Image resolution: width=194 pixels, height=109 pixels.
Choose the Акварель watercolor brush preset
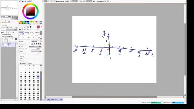click(x=37, y=33)
